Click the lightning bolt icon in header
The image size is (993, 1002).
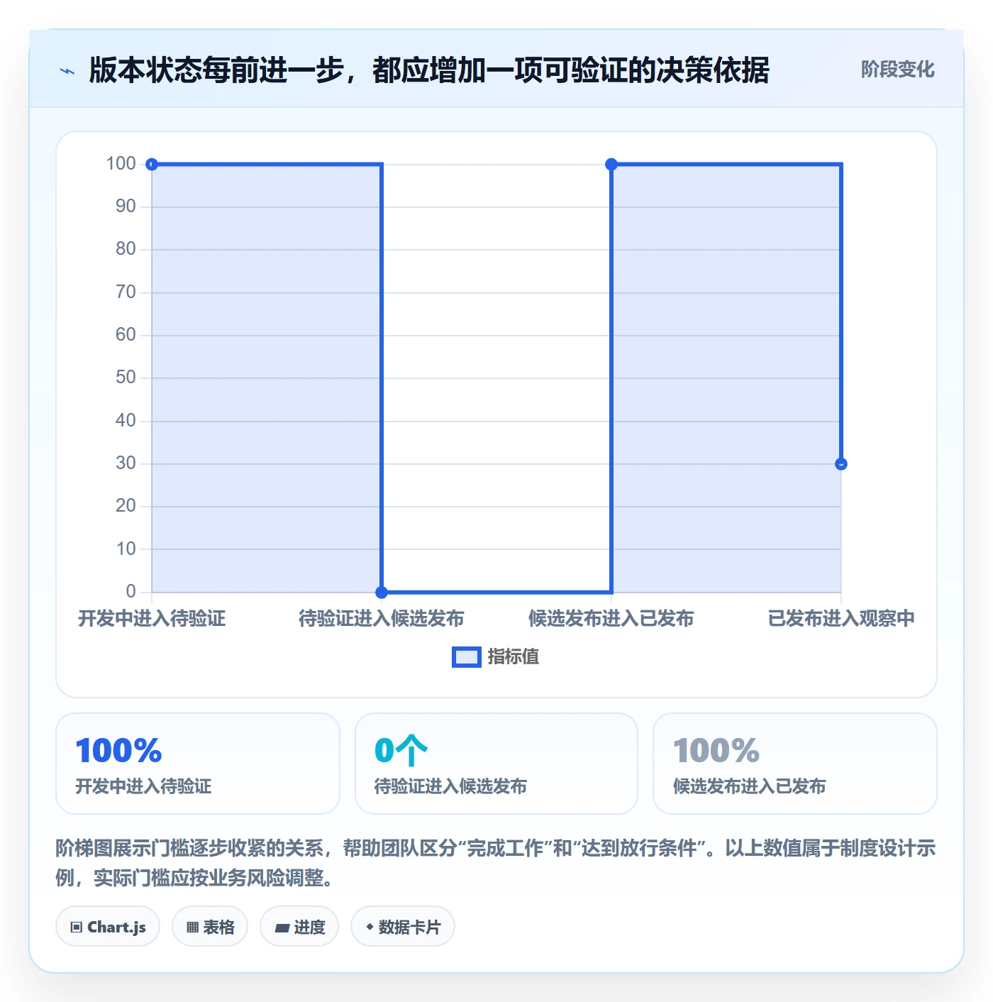[x=67, y=71]
